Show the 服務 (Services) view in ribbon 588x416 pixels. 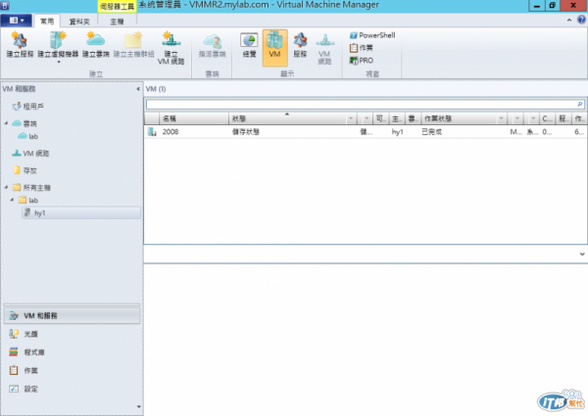[300, 46]
